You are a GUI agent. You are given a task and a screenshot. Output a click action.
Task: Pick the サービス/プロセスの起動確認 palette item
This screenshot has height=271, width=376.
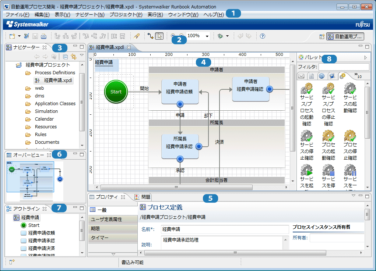[307, 104]
